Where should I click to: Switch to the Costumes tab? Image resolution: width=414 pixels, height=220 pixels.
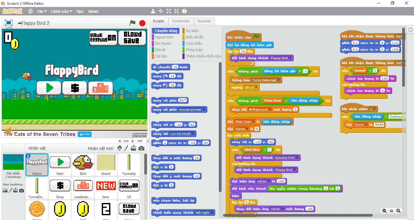(181, 21)
